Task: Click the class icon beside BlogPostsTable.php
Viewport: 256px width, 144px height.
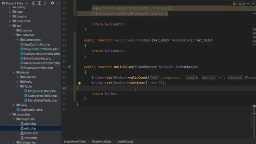Action: 26,91
